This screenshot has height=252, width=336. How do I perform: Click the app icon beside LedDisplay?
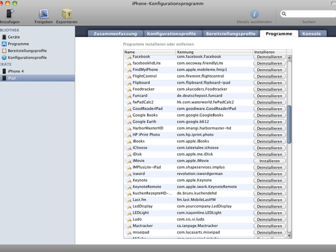(x=129, y=207)
